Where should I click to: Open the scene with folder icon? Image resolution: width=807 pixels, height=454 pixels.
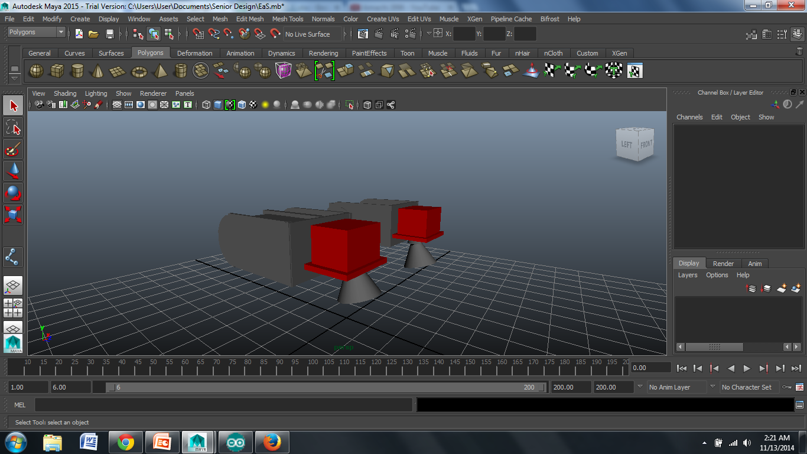pyautogui.click(x=93, y=34)
